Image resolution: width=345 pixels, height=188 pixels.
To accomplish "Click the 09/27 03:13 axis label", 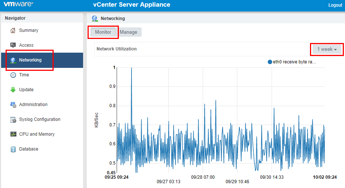I will tap(168, 182).
